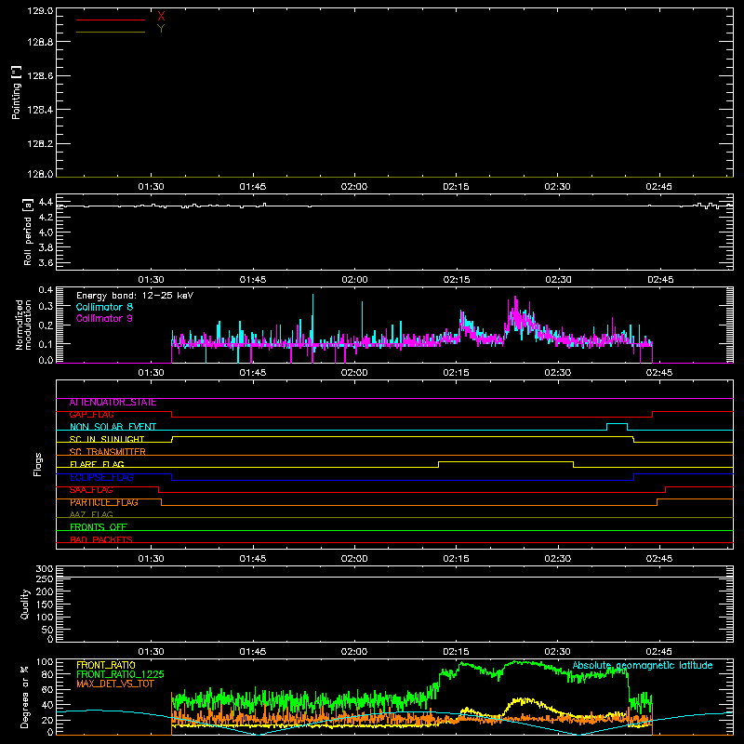The width and height of the screenshot is (744, 744).
Task: Click the NON_SOLAR_EVENT flag label
Action: [113, 427]
